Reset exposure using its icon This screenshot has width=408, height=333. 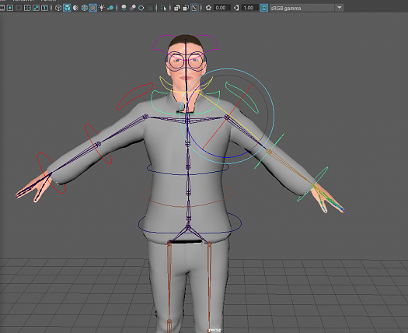point(208,8)
